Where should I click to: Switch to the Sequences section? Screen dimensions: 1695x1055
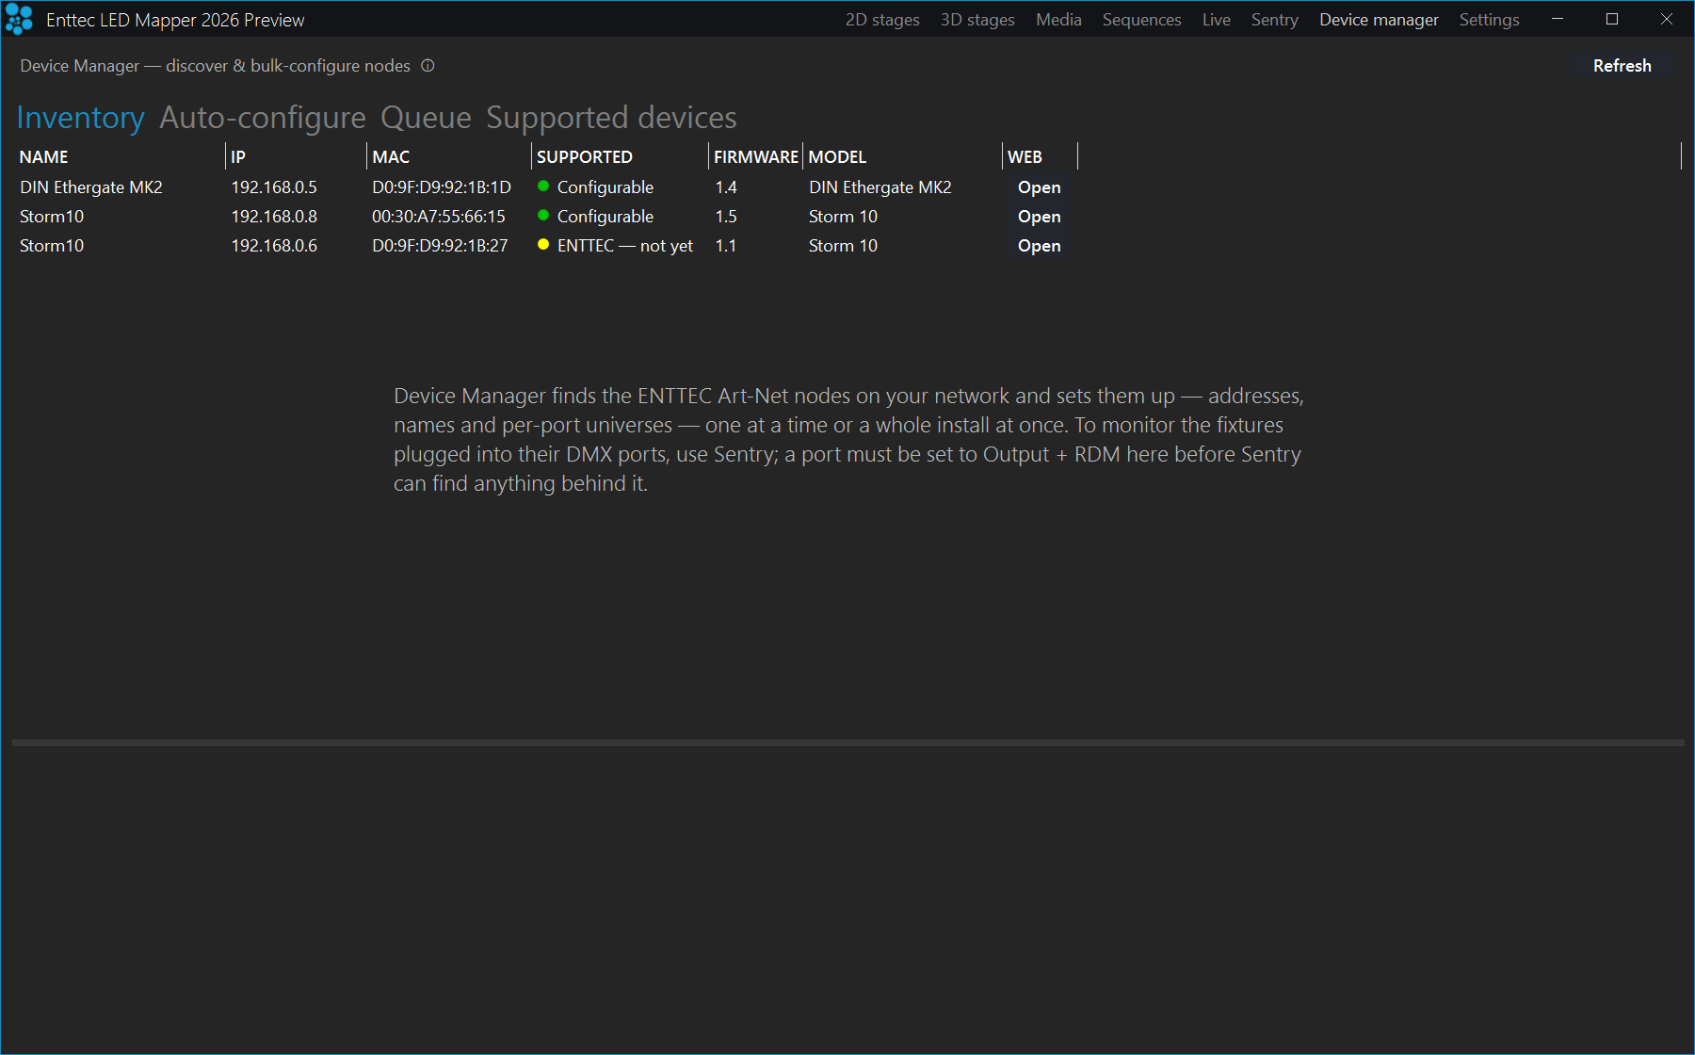1141,20
